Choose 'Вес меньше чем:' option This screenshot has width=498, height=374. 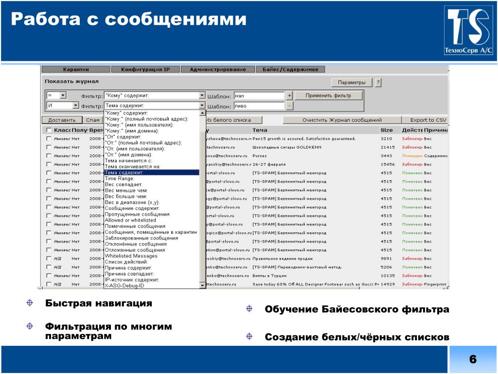152,190
